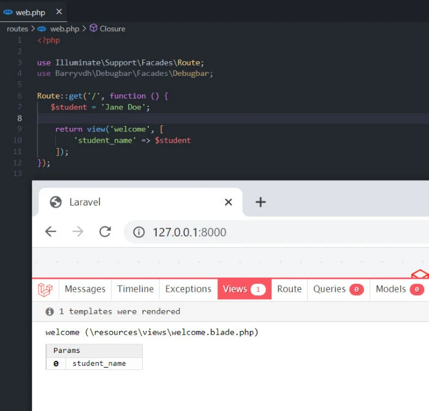
Task: Click the browser back arrow
Action: coord(51,232)
